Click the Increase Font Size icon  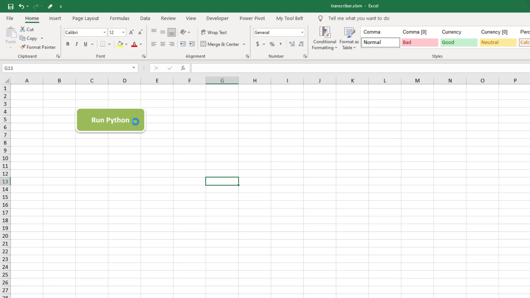tap(131, 32)
